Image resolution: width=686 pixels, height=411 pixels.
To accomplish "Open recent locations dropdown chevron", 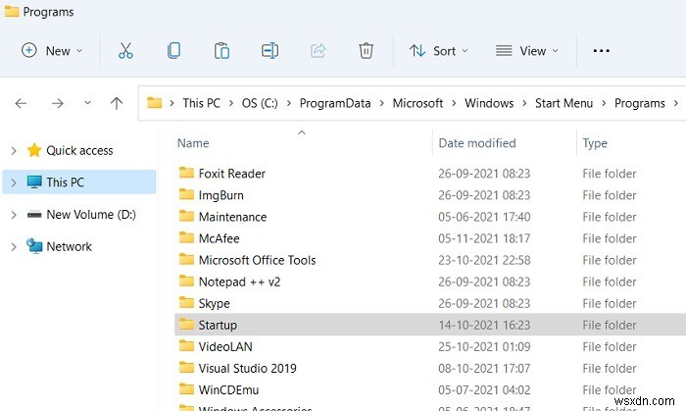I will tap(87, 103).
